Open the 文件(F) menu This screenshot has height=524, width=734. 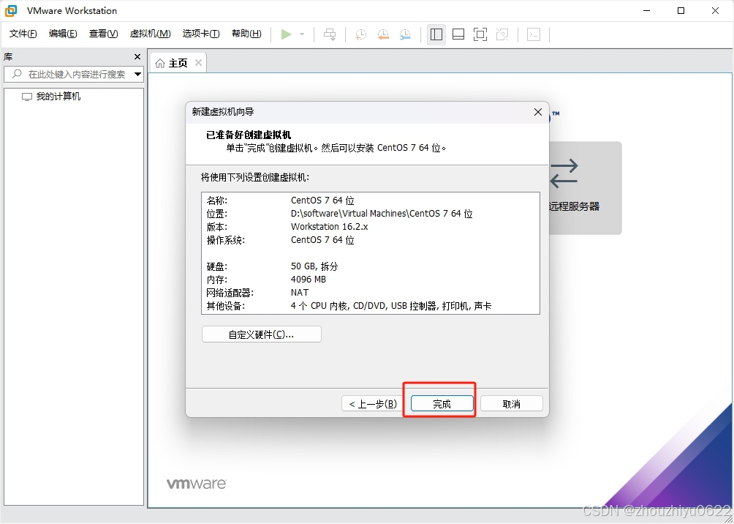pos(23,34)
